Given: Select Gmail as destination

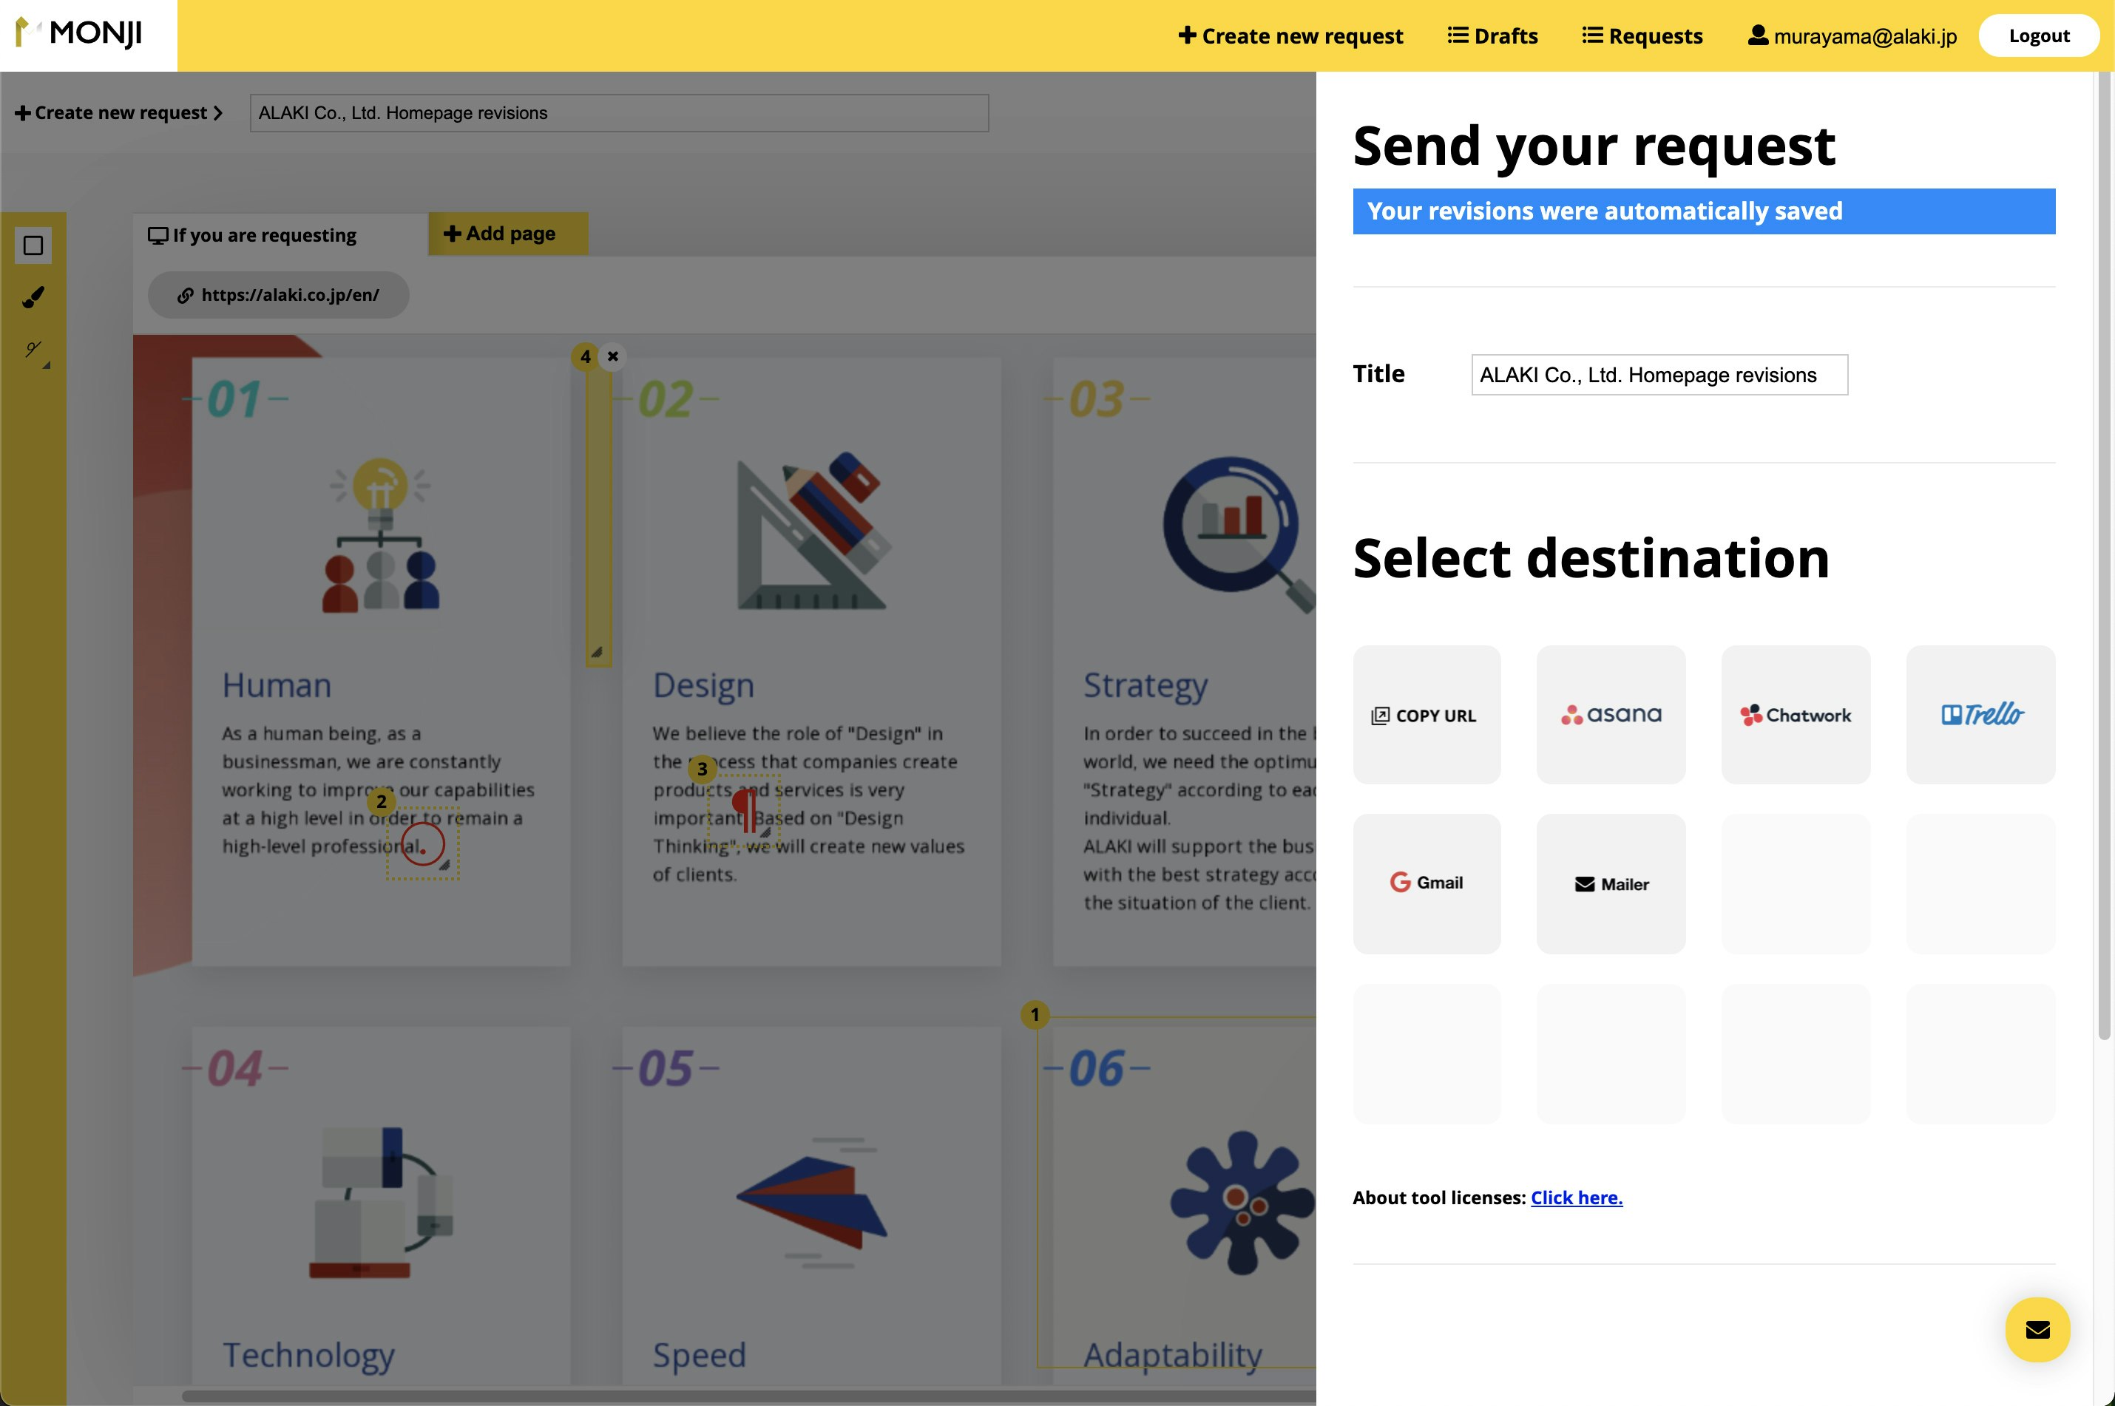Looking at the screenshot, I should pos(1426,883).
